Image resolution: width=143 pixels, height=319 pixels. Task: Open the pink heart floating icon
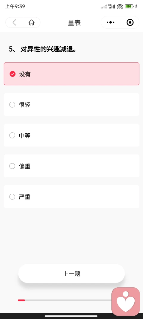point(126,301)
